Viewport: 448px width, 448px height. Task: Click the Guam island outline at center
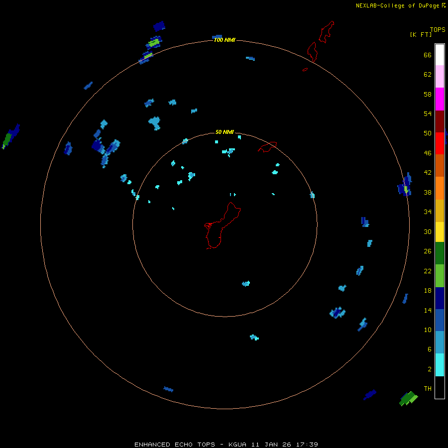point(223,225)
